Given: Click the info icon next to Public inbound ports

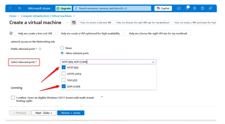Looking at the screenshot, I should (x=40, y=49).
